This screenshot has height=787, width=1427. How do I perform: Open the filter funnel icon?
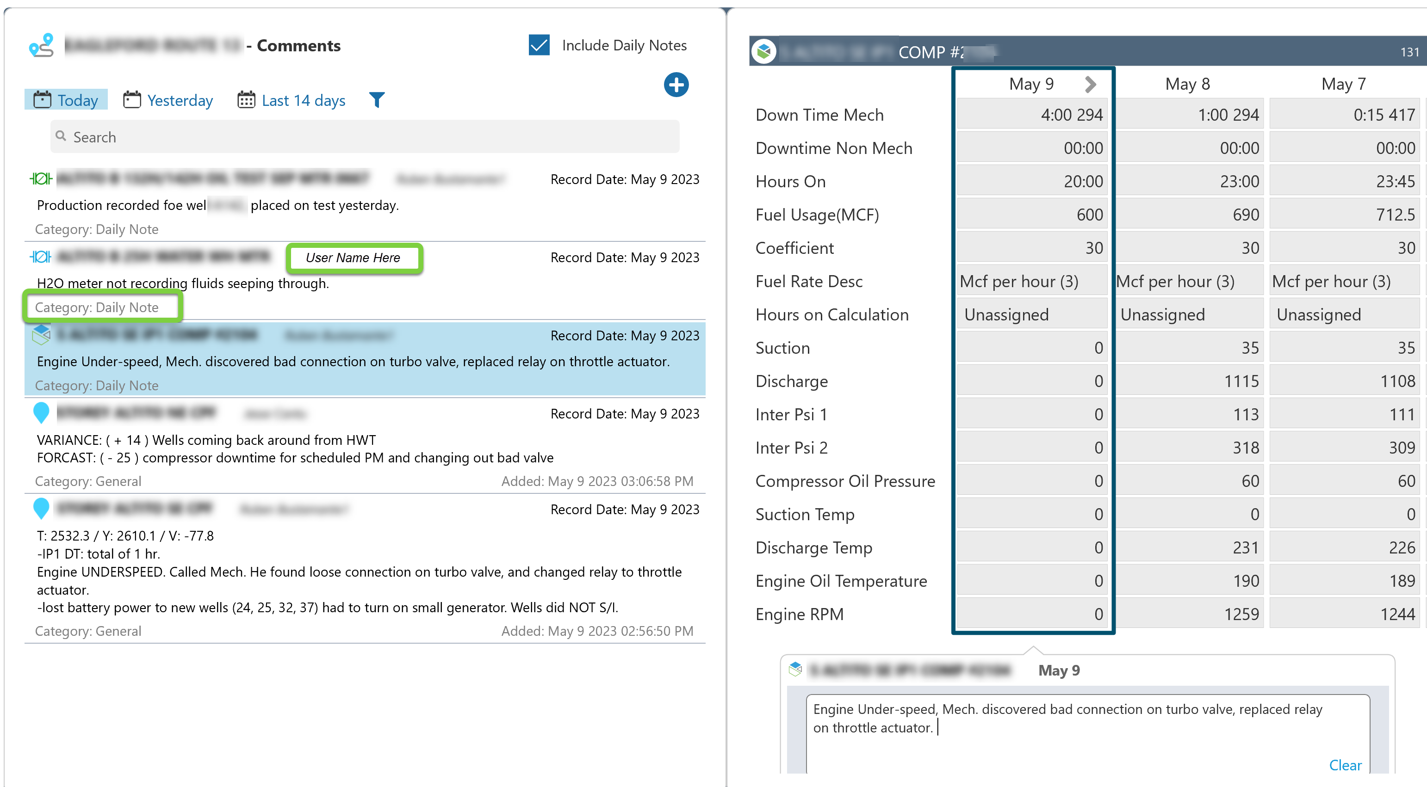tap(377, 99)
